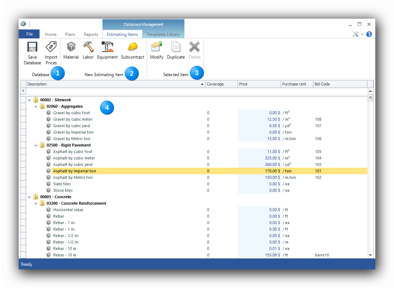Screen dimensions: 394x288
Task: Modify the selected item
Action: (156, 48)
